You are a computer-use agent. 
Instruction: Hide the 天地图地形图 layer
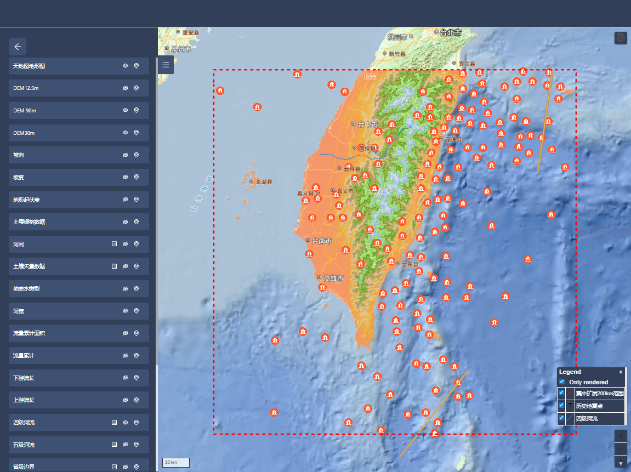point(125,66)
